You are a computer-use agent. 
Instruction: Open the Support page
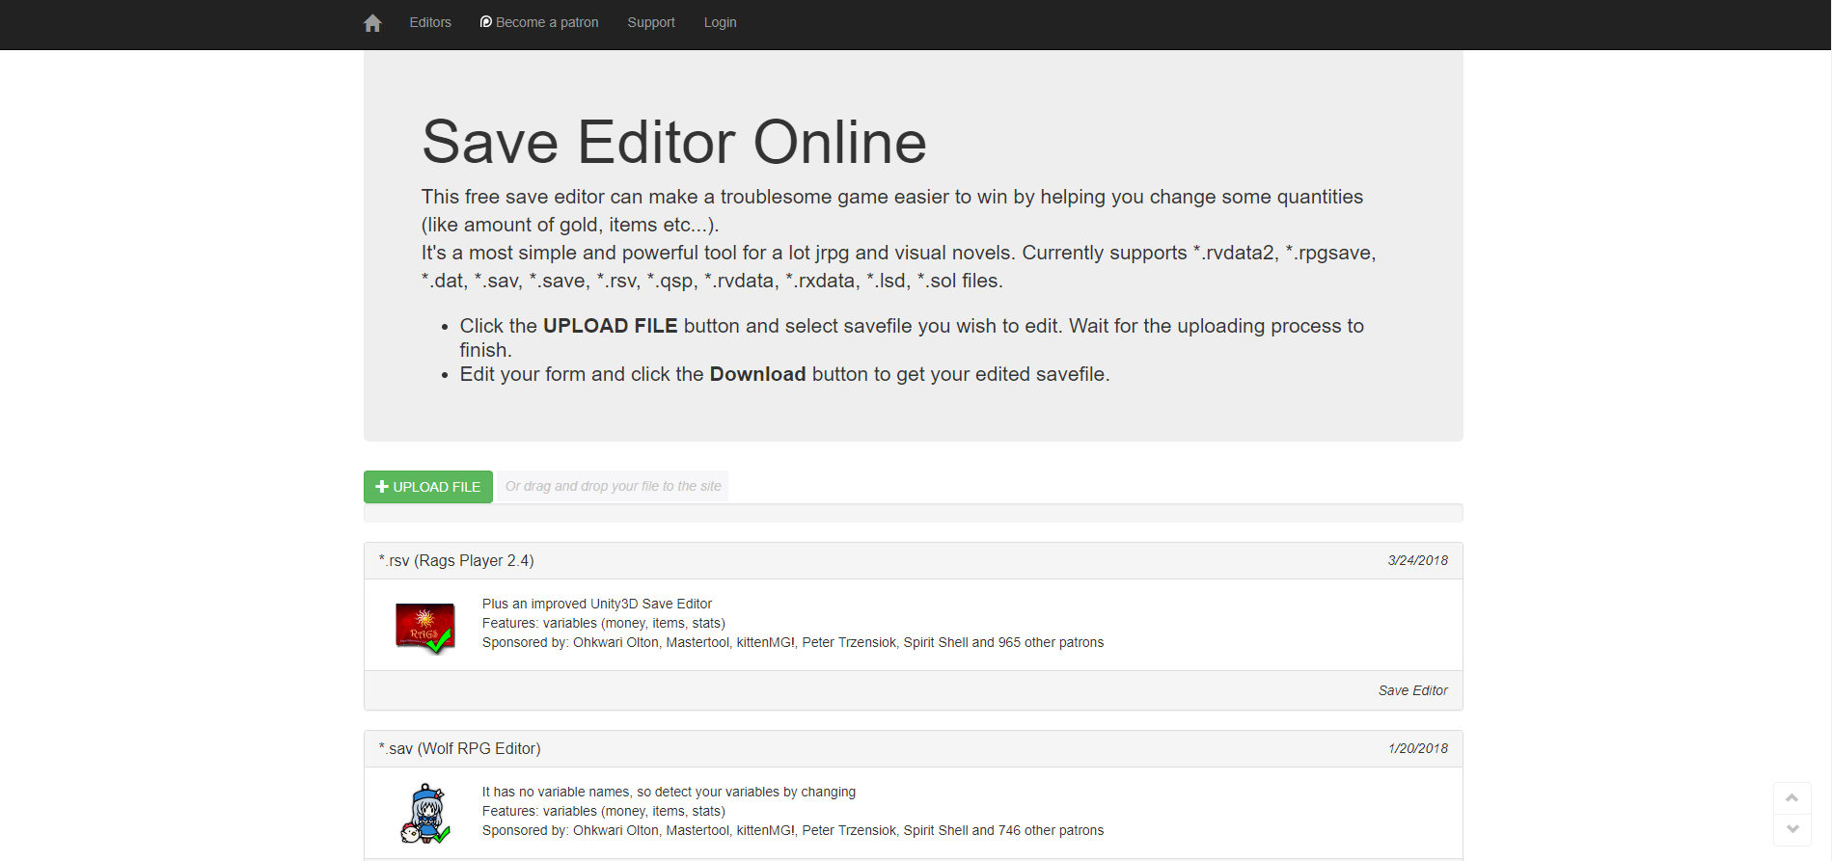[651, 22]
